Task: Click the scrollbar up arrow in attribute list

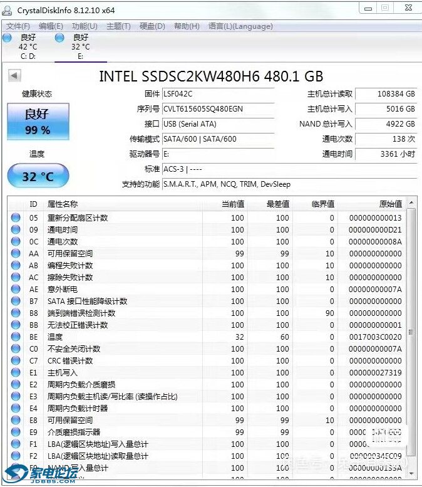Action: coord(411,202)
